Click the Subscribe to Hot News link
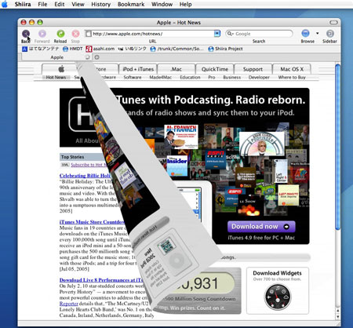Image resolution: width=353 pixels, height=328 pixels. (89, 165)
